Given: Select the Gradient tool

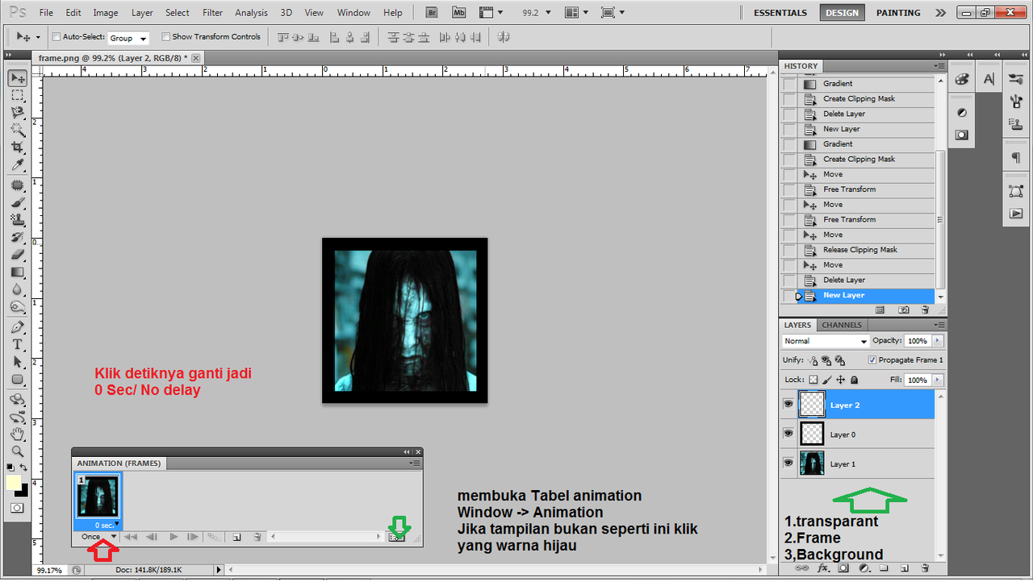Looking at the screenshot, I should (17, 272).
